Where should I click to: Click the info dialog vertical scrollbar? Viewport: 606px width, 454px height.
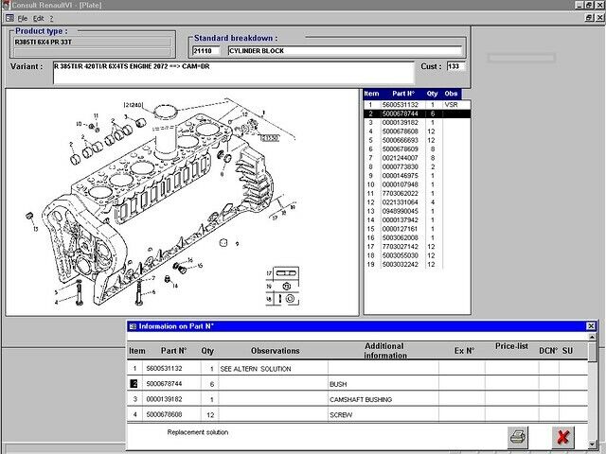(x=592, y=388)
